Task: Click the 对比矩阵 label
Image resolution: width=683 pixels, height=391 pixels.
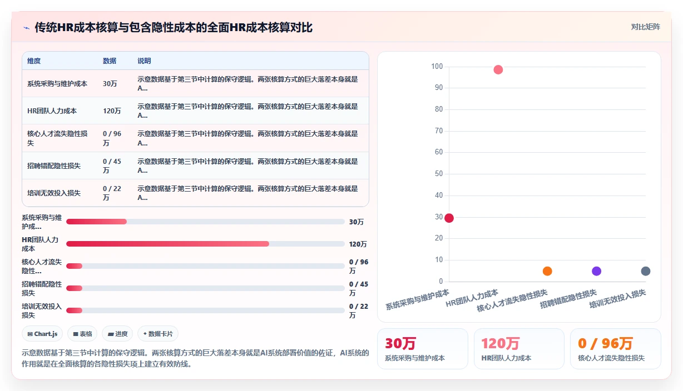Action: 646,27
